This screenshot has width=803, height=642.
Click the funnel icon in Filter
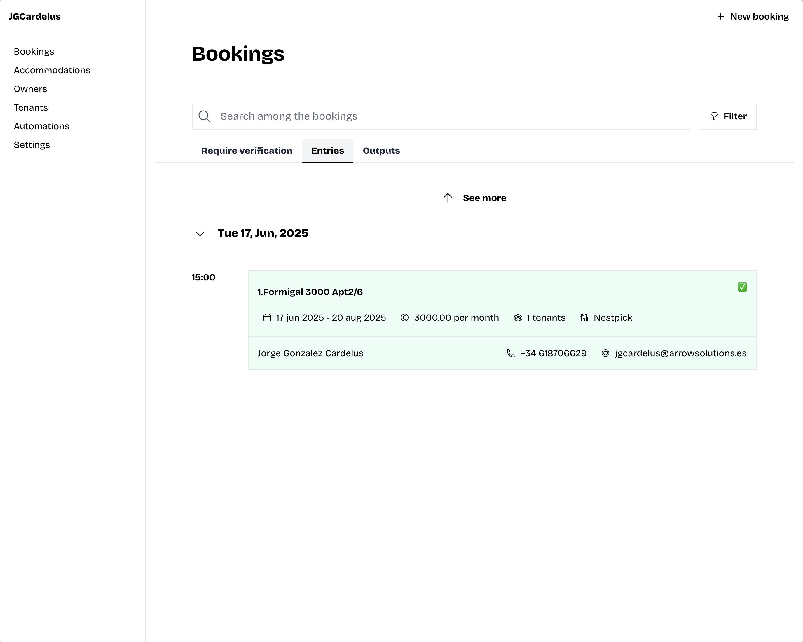pyautogui.click(x=714, y=116)
